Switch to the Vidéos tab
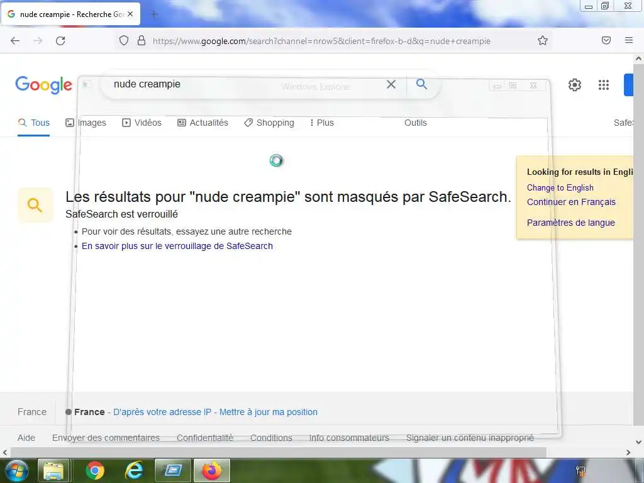644x483 pixels. tap(142, 123)
